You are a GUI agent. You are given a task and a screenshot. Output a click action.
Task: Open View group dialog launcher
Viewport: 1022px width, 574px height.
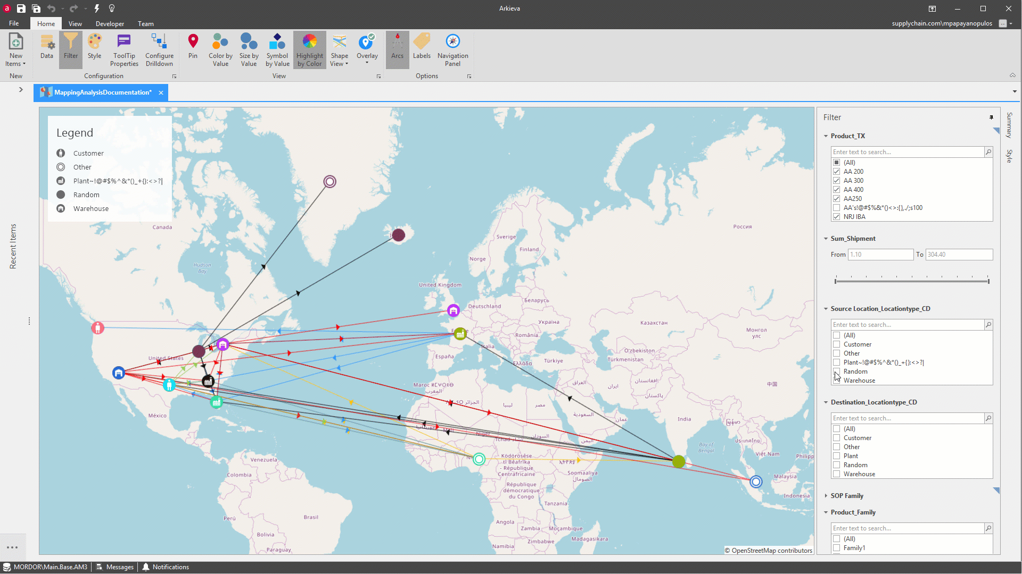click(x=379, y=77)
